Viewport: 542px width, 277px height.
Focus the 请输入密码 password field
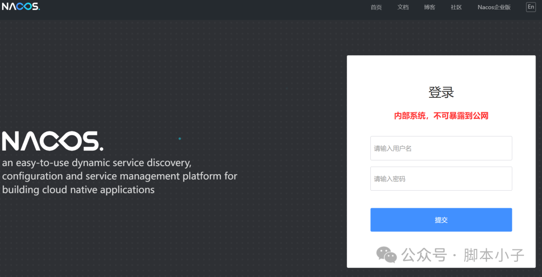pyautogui.click(x=441, y=179)
